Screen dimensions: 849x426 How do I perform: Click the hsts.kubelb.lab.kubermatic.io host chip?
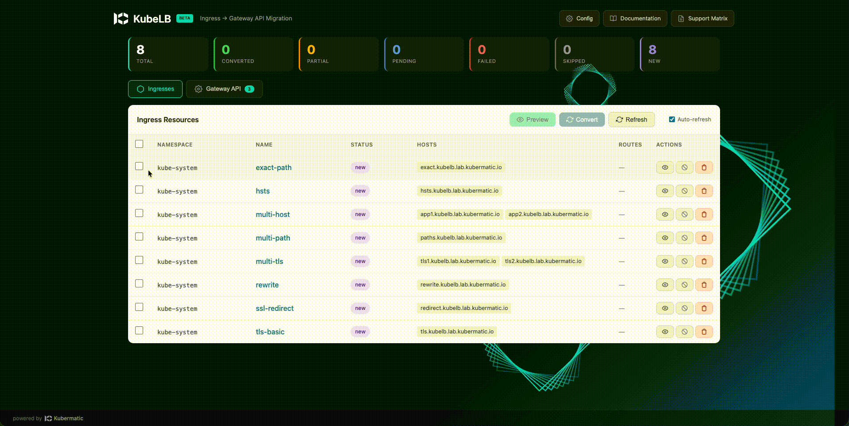(x=460, y=191)
